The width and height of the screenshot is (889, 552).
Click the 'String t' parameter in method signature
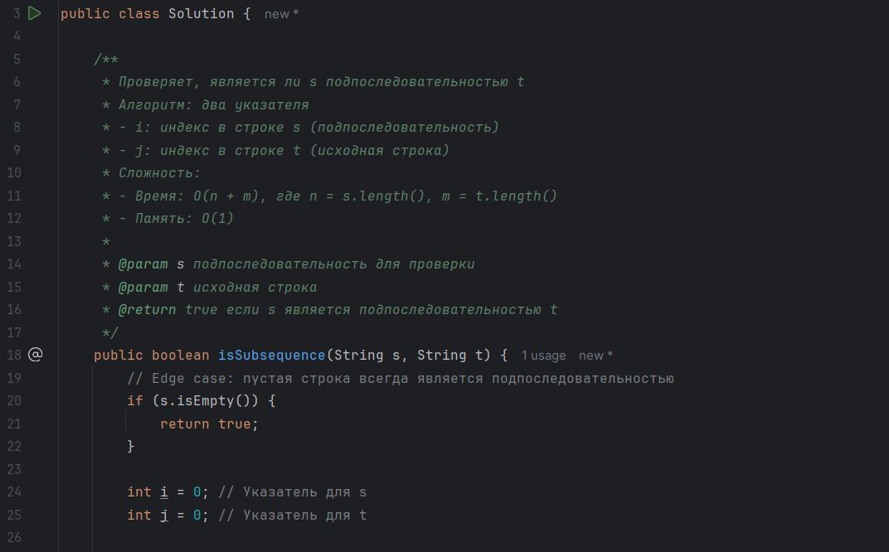(x=450, y=356)
